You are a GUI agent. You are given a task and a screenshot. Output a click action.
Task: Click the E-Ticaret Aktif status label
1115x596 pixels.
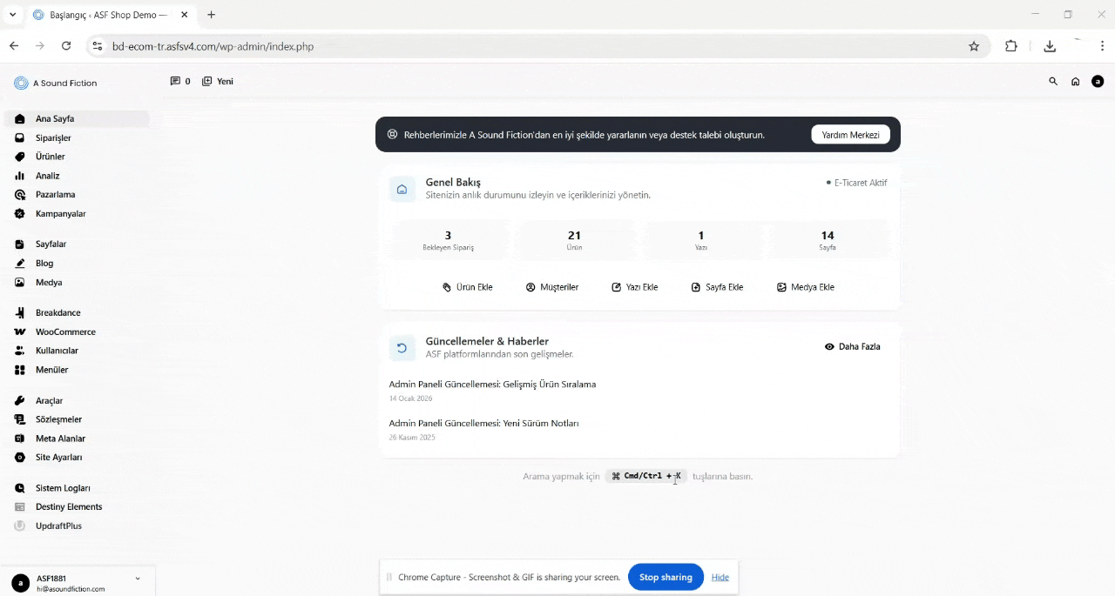pyautogui.click(x=857, y=183)
